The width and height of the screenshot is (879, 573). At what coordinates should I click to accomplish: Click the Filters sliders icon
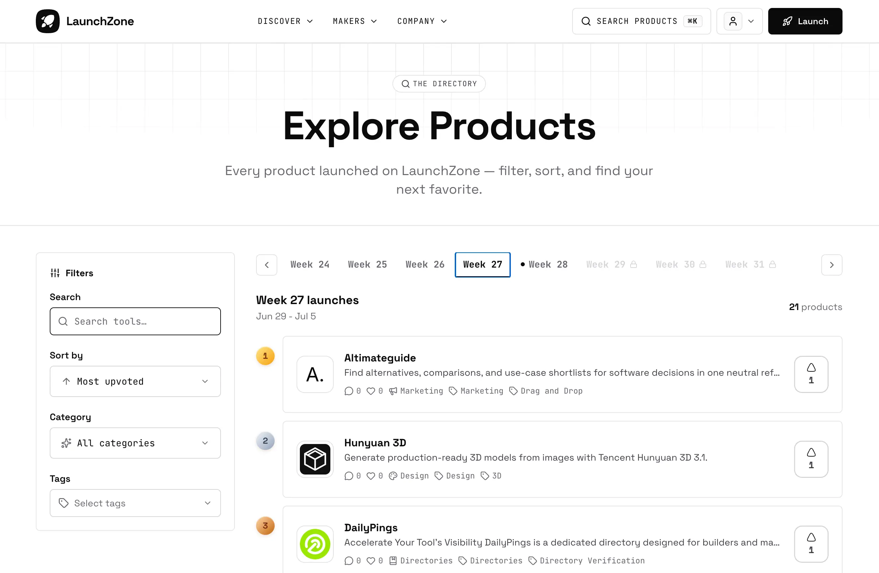[x=55, y=273]
